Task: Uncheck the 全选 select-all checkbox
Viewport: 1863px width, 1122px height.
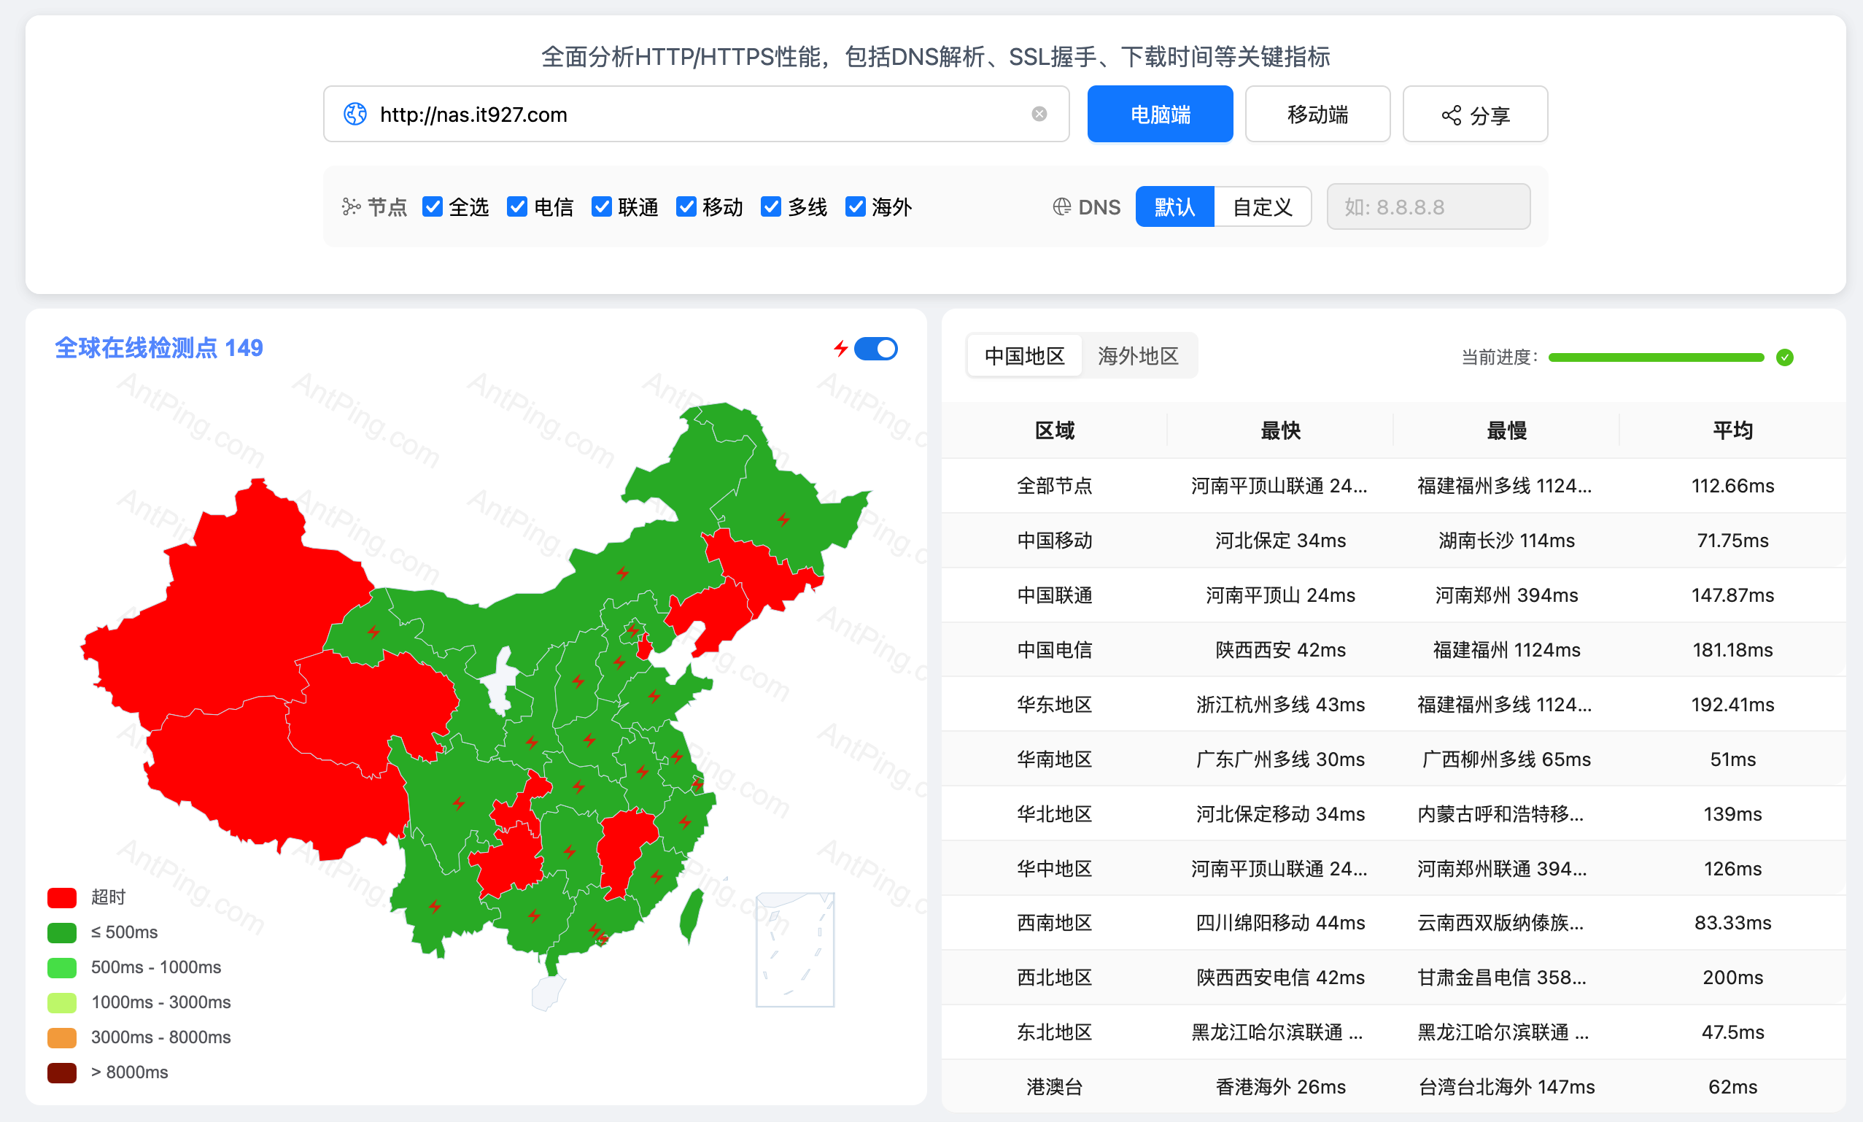Action: pyautogui.click(x=433, y=206)
